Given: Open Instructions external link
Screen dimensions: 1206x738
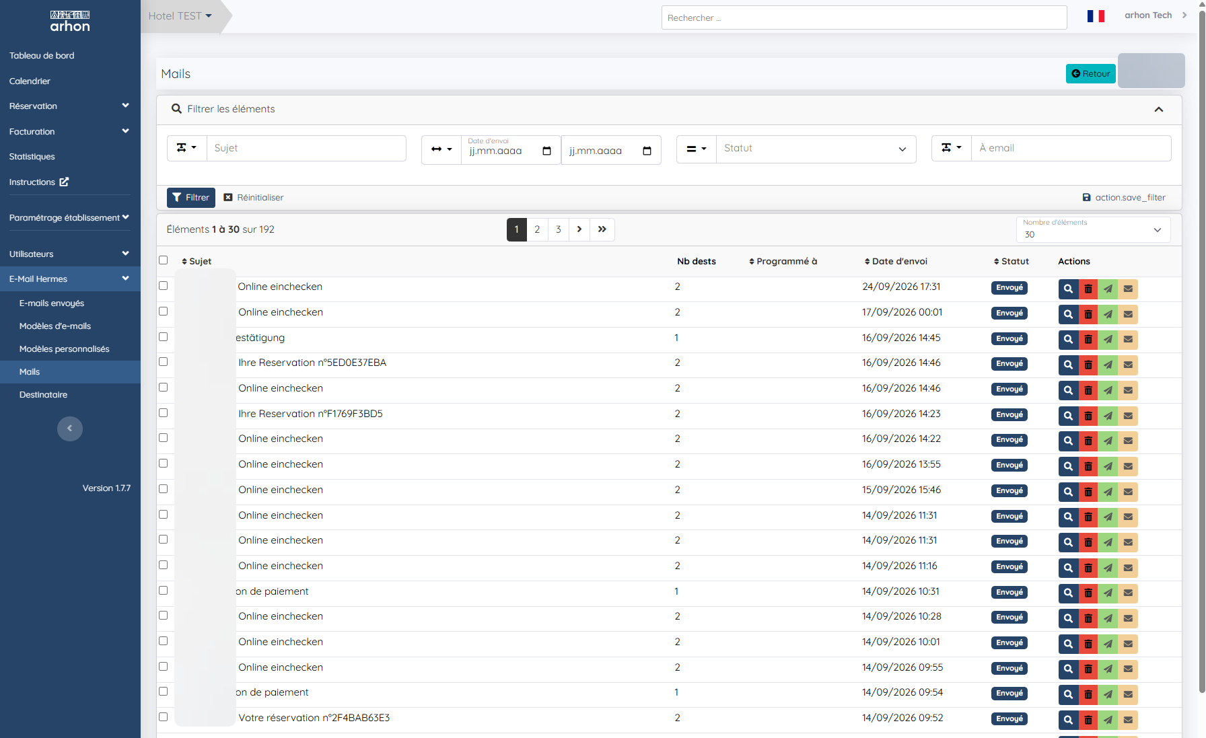Looking at the screenshot, I should coord(39,182).
